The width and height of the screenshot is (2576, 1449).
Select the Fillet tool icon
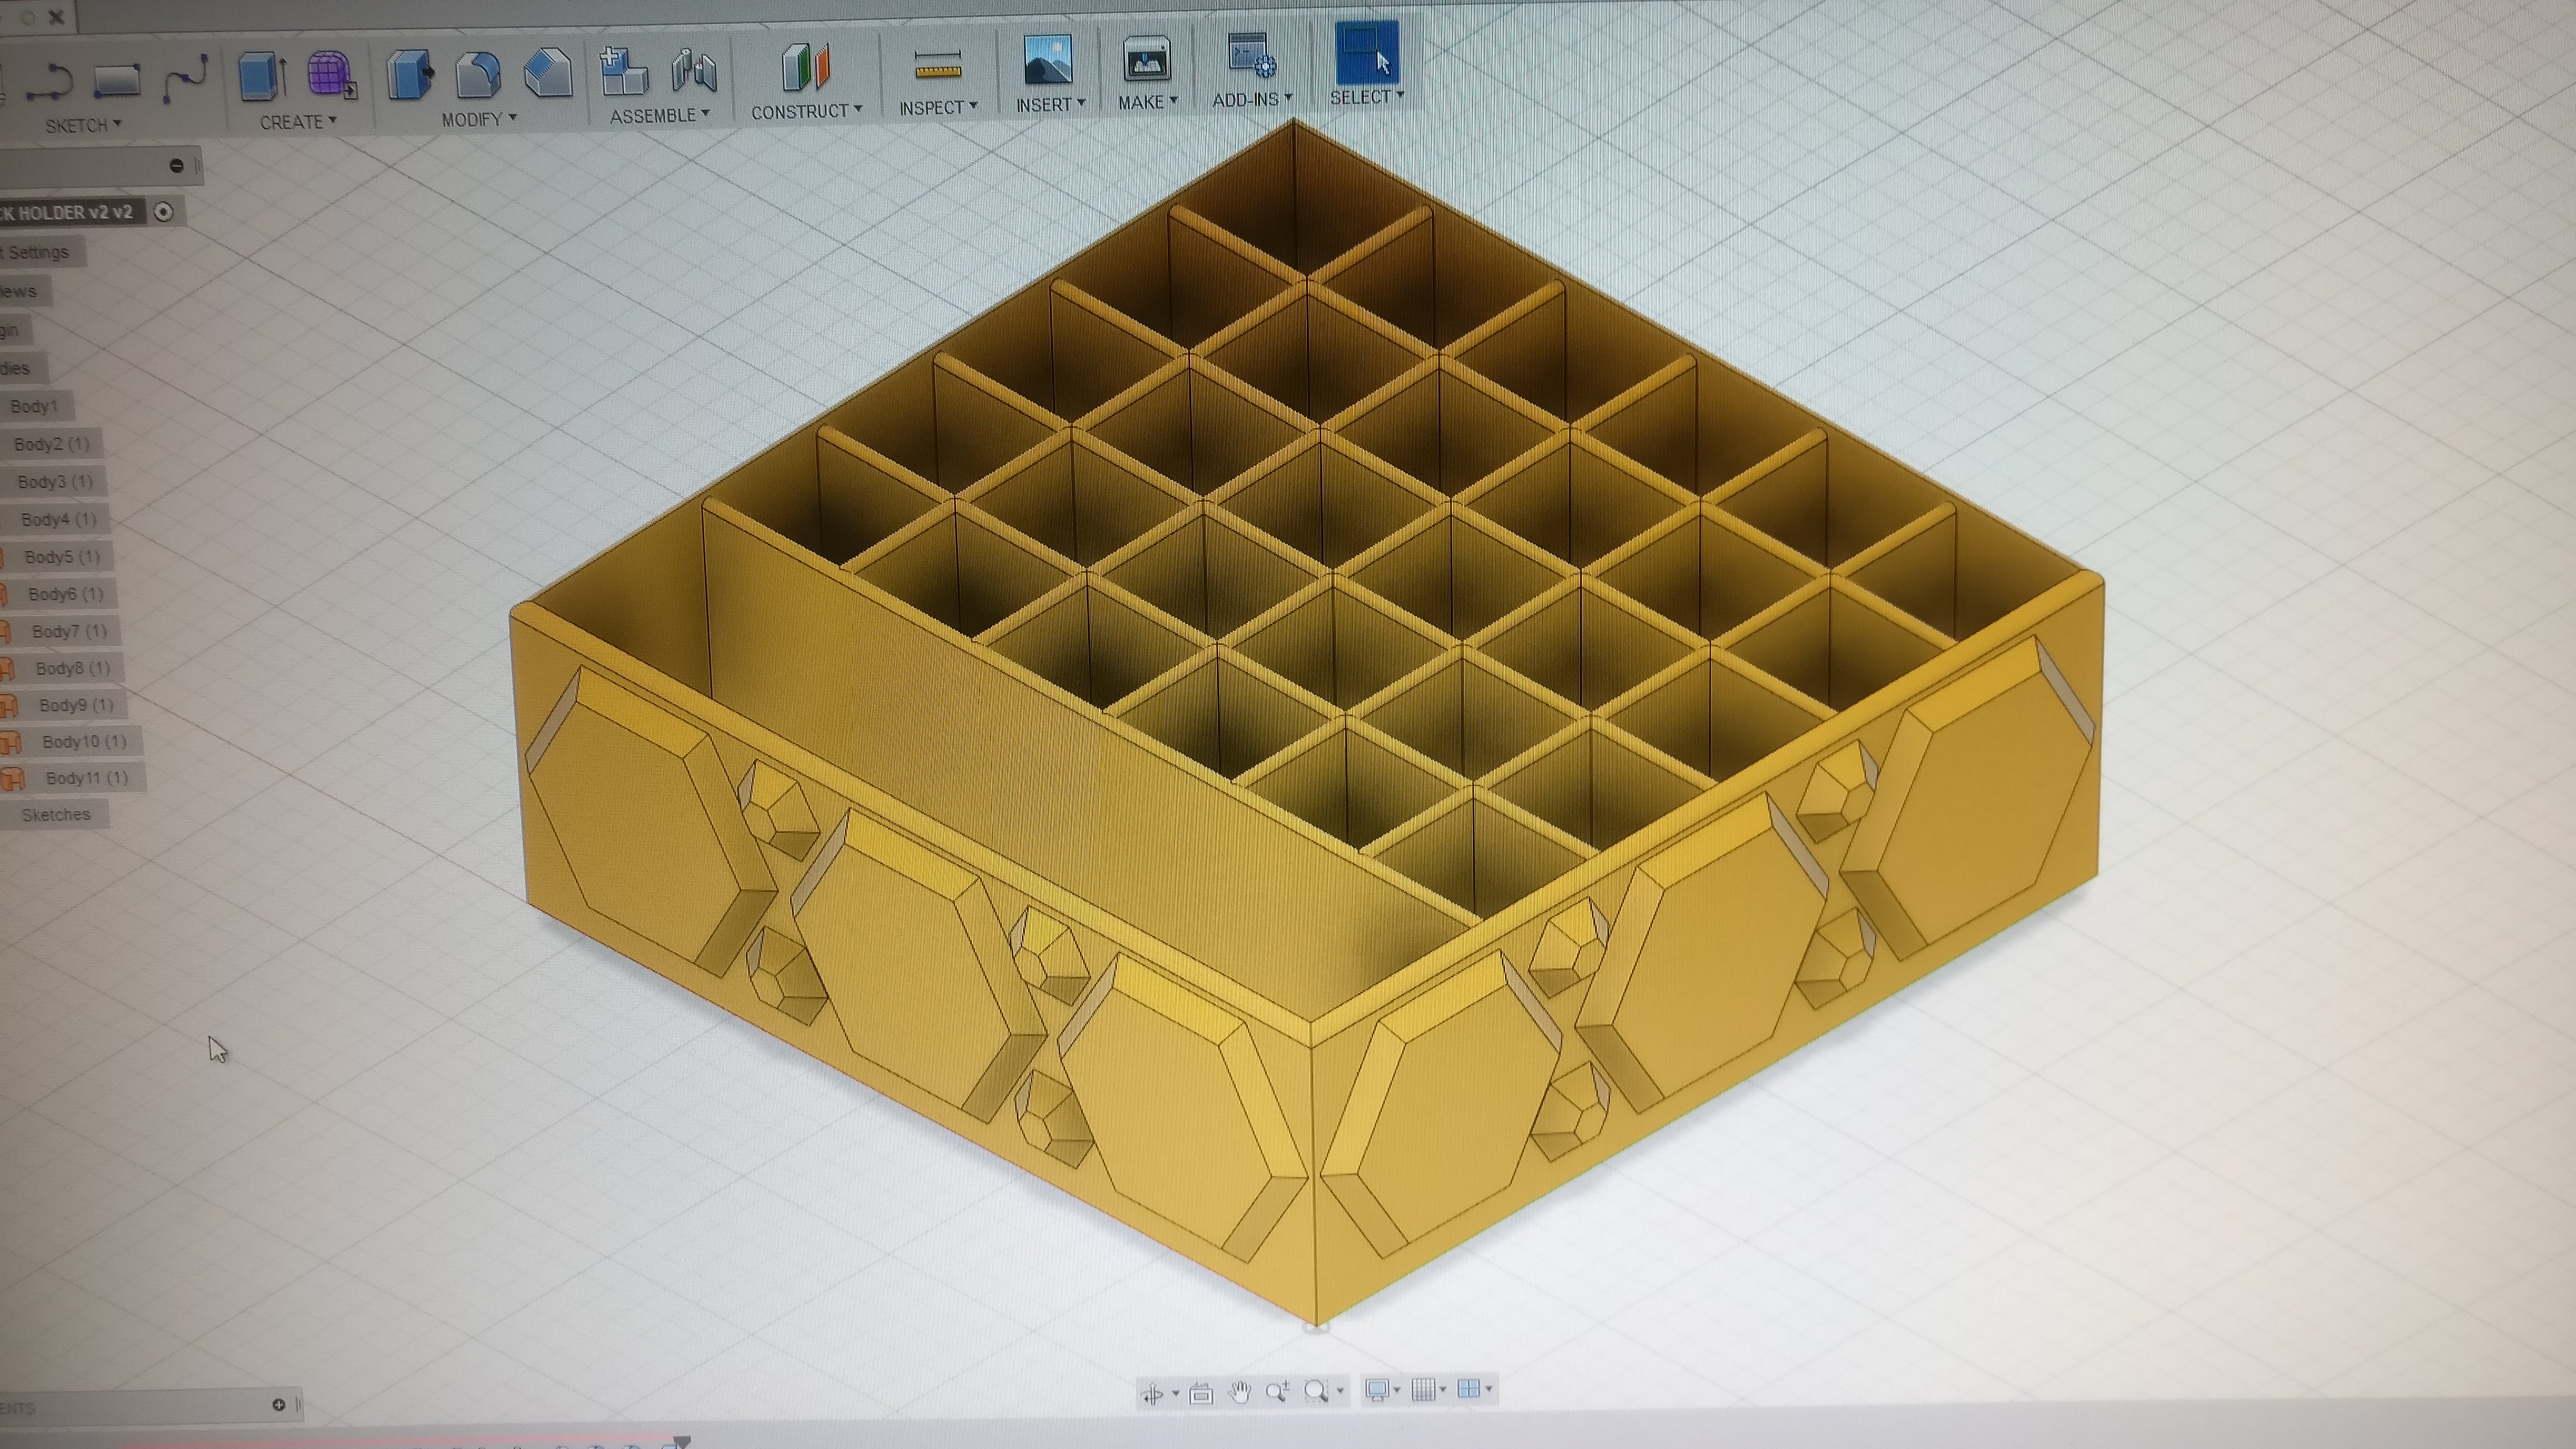(478, 74)
